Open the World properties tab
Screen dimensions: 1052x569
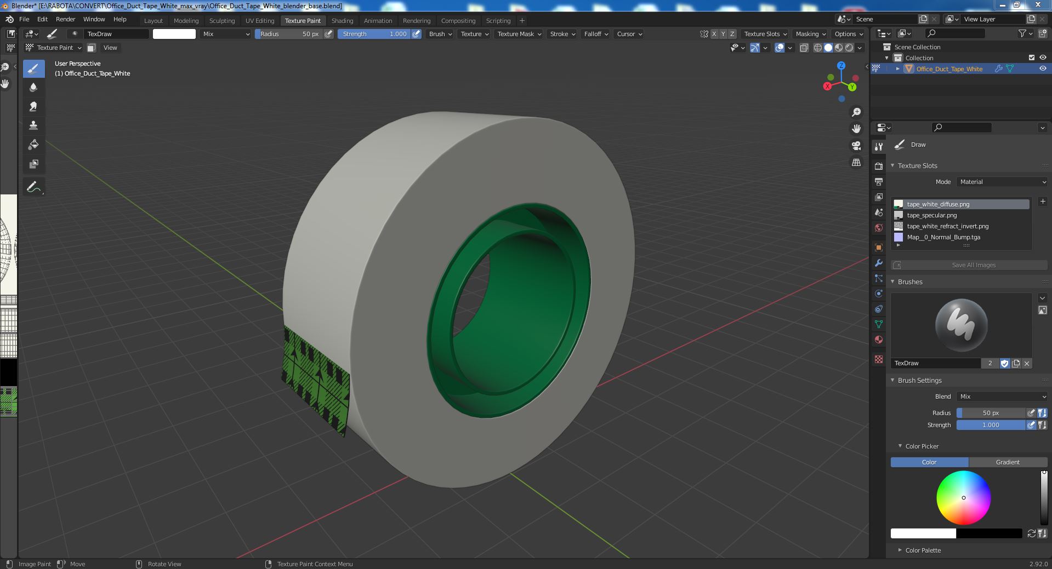tap(879, 227)
